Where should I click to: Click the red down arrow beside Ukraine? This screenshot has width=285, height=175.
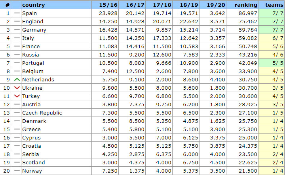[x=17, y=88]
